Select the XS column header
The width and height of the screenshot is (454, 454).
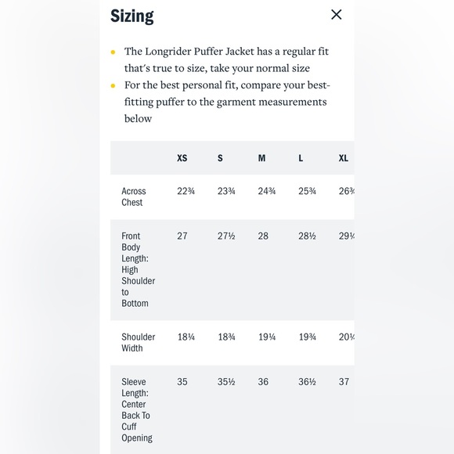[182, 158]
